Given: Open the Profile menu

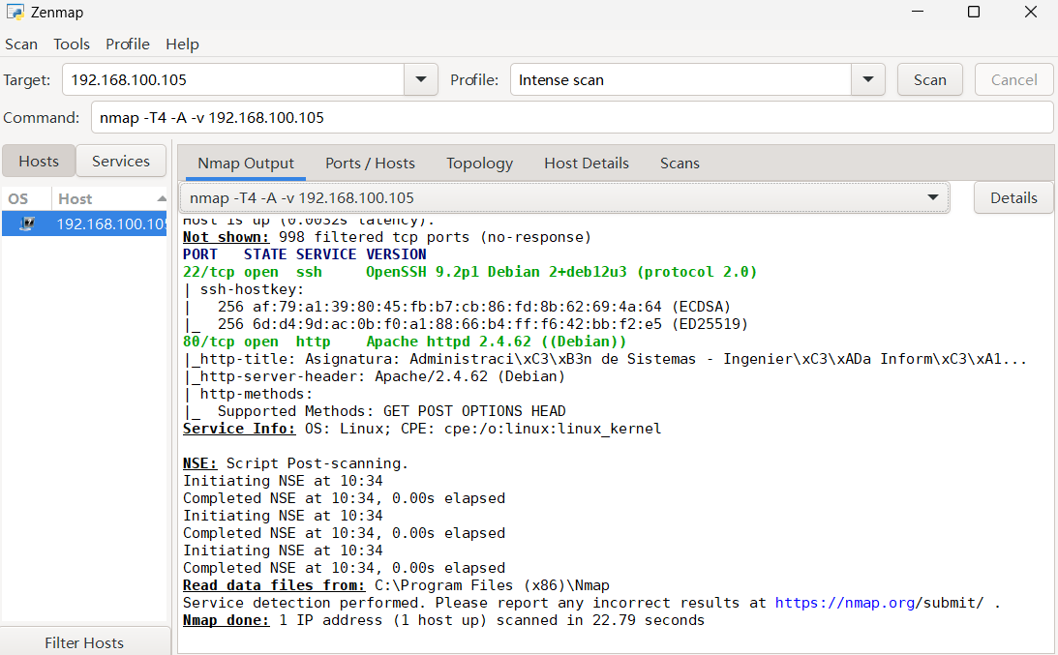Looking at the screenshot, I should click(x=128, y=44).
